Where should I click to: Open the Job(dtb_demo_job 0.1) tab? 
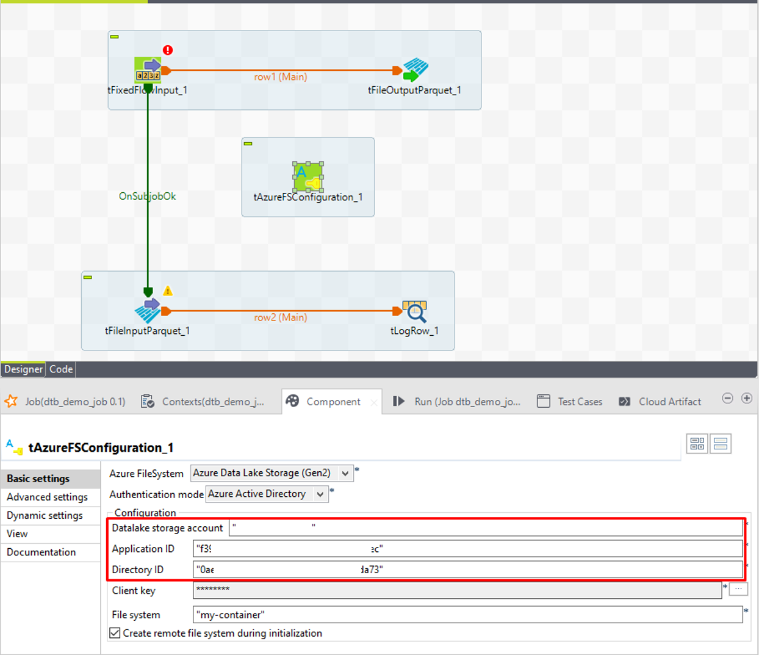click(65, 401)
